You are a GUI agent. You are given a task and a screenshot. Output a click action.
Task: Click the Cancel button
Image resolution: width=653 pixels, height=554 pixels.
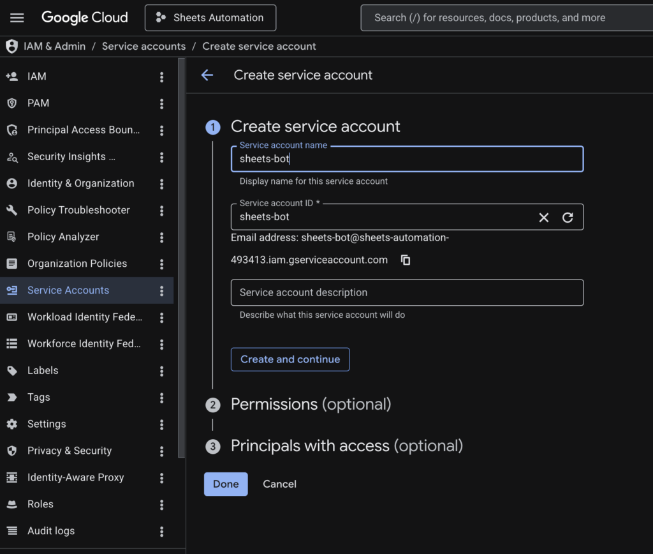click(279, 484)
